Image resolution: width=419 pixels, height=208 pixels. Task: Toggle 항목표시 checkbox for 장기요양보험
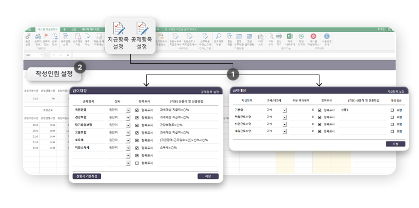tap(137, 125)
